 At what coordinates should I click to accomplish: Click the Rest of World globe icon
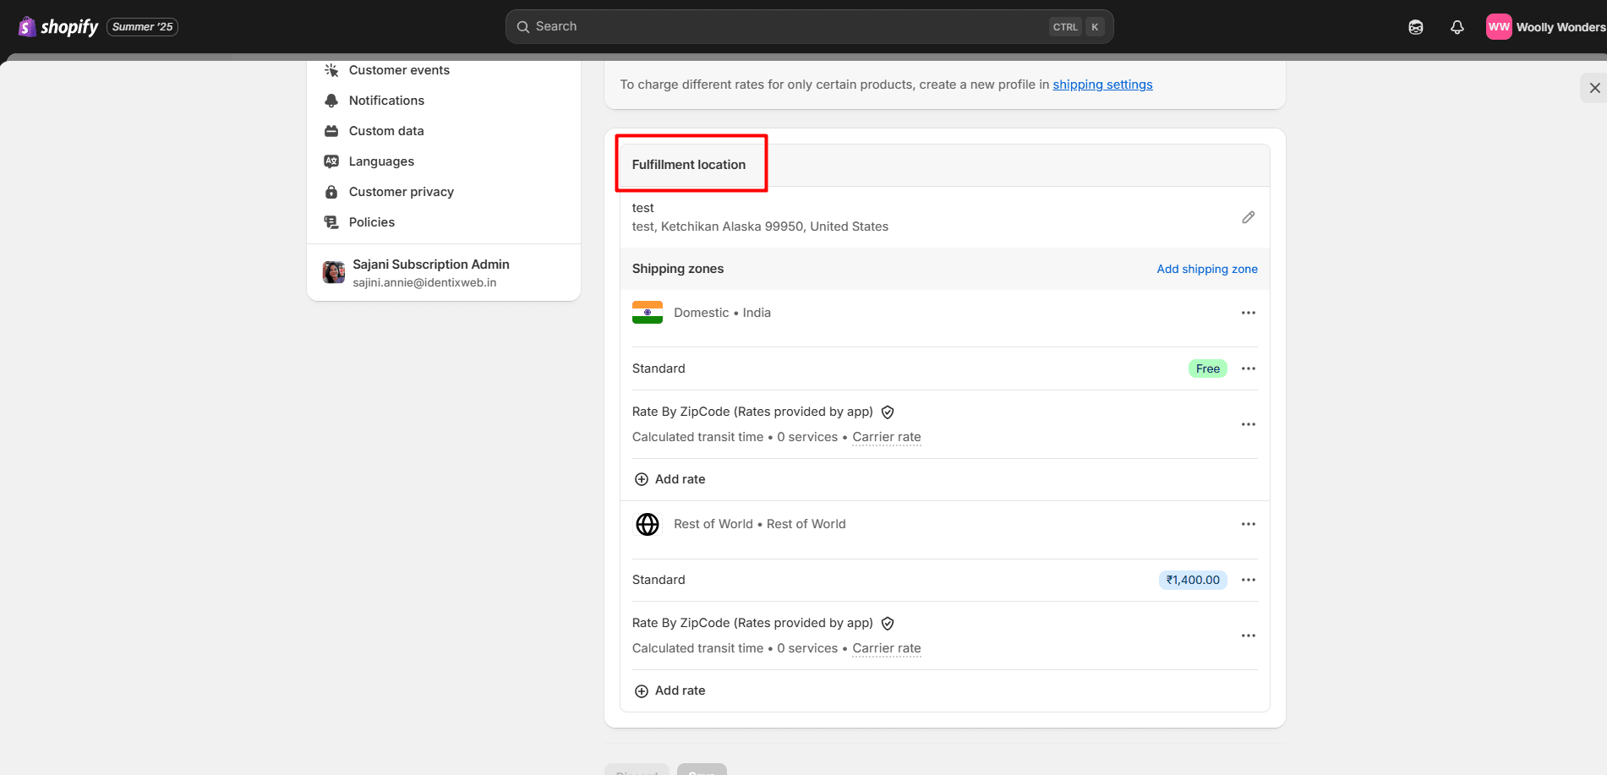click(x=648, y=524)
